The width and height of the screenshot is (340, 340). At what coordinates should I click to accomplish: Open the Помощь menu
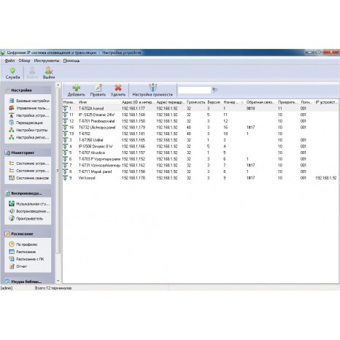tap(72, 61)
